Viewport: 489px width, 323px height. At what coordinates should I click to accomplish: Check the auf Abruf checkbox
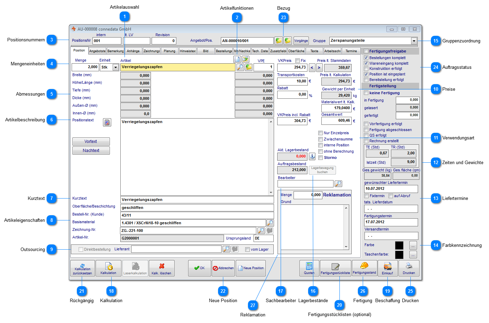391,196
